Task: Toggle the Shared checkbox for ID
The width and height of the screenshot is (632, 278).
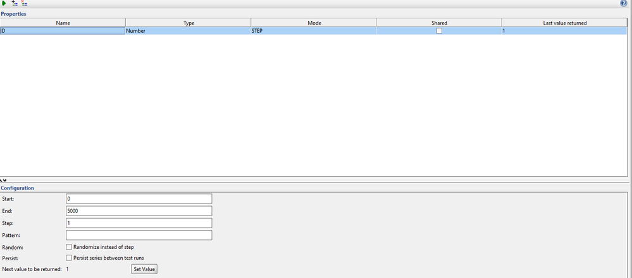Action: [439, 30]
